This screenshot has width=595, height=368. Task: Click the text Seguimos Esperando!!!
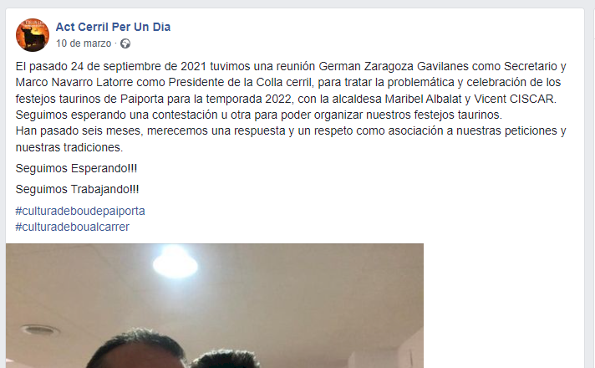coord(76,168)
